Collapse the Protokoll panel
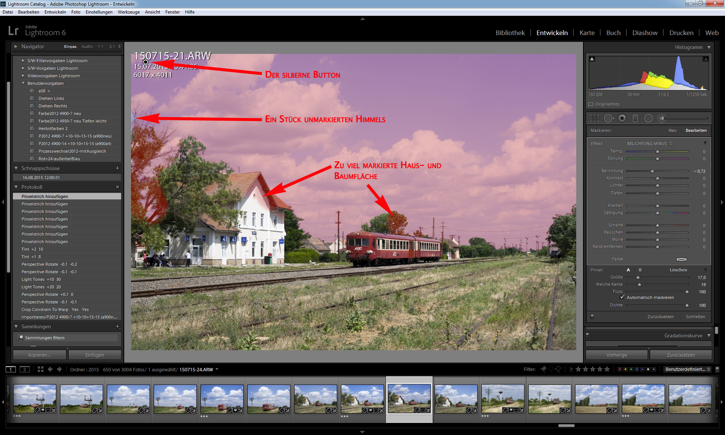 coord(16,187)
